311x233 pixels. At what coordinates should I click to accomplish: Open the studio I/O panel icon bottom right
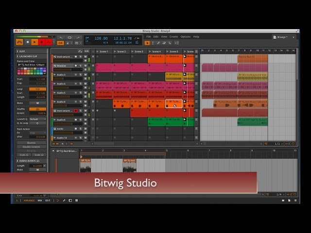(x=295, y=200)
